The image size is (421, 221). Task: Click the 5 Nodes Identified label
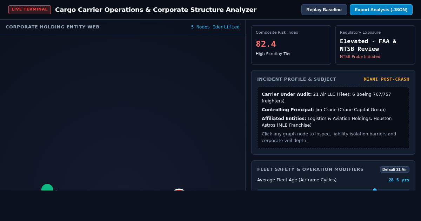[x=215, y=27]
